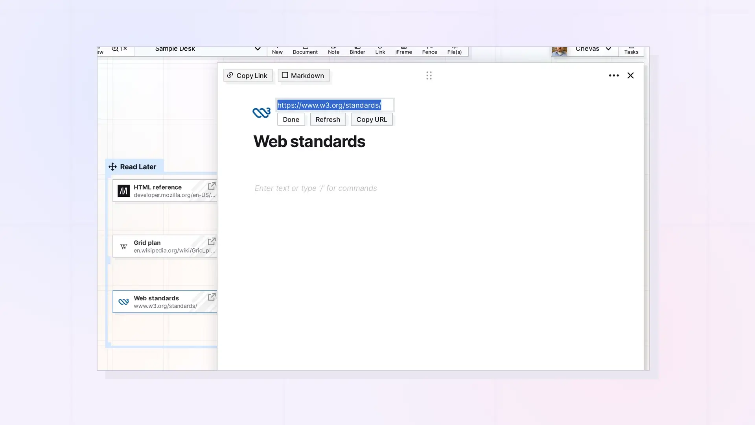
Task: Click the drag handle dots on the panel
Action: pos(429,75)
